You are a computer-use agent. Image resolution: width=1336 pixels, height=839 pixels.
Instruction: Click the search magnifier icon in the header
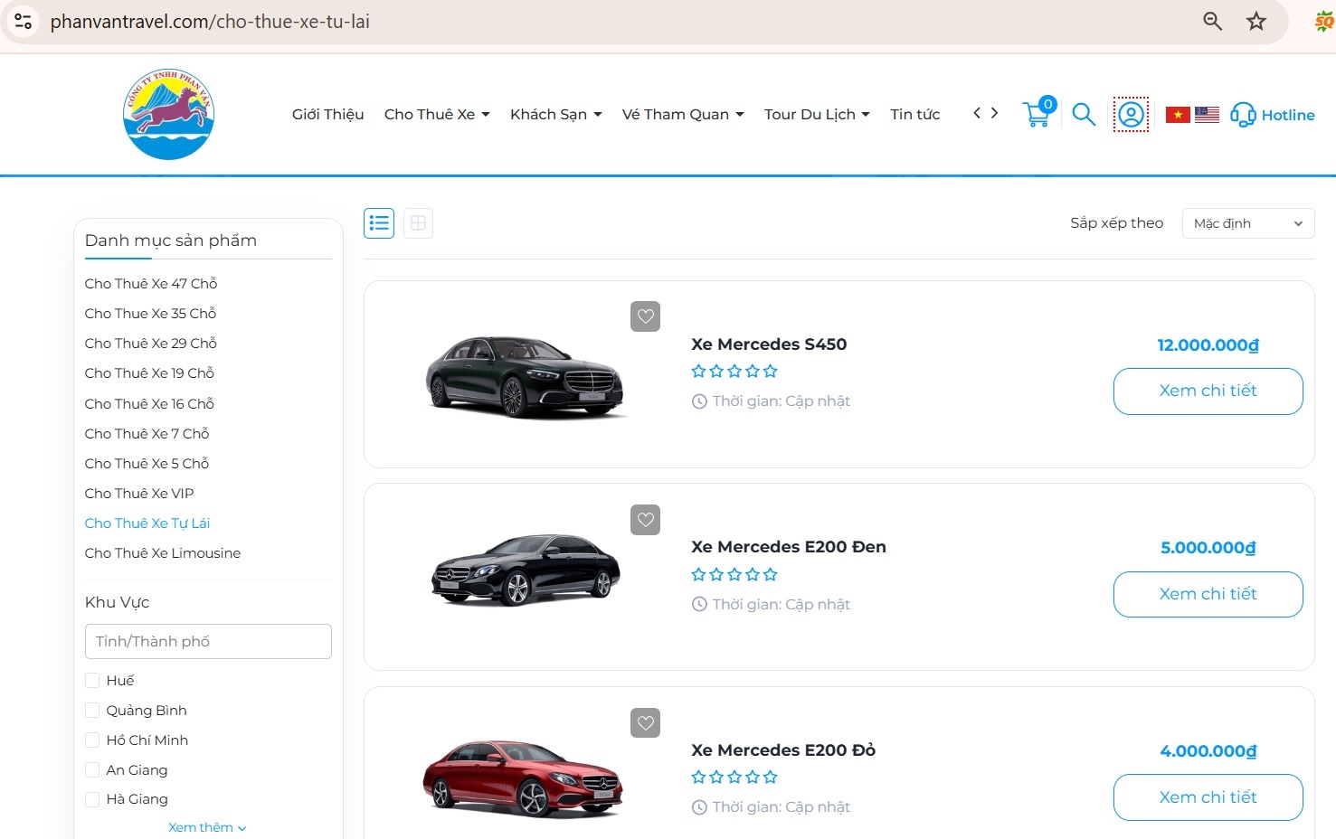[1083, 115]
